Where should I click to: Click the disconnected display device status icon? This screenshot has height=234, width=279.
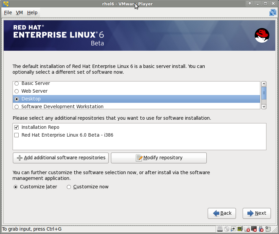(x=254, y=229)
